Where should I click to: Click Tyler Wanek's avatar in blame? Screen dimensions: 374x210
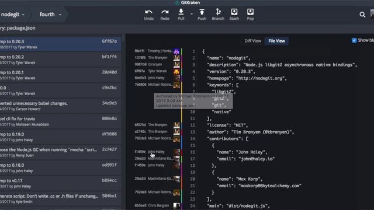(176, 71)
